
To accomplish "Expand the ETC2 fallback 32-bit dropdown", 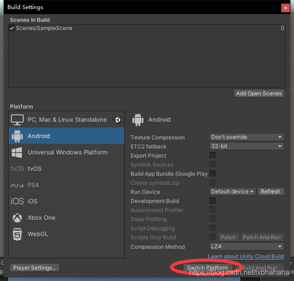I will click(x=247, y=146).
